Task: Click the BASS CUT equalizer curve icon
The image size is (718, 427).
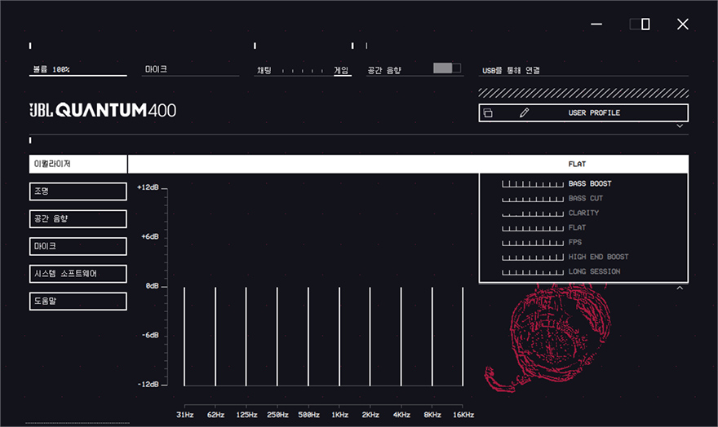Action: [533, 198]
